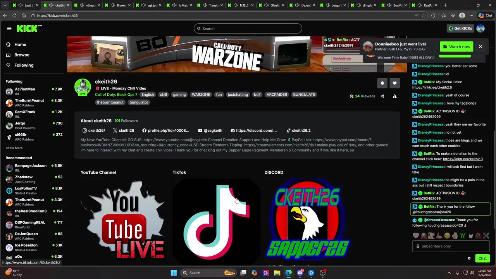Add page to favorites star icon

point(424,15)
